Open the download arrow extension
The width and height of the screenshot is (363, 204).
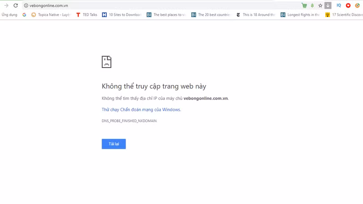click(328, 5)
